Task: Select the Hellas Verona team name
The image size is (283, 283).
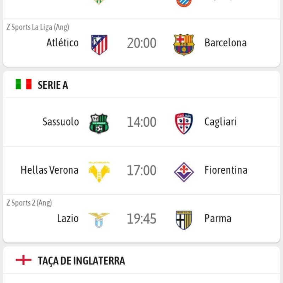Action: pyautogui.click(x=50, y=170)
